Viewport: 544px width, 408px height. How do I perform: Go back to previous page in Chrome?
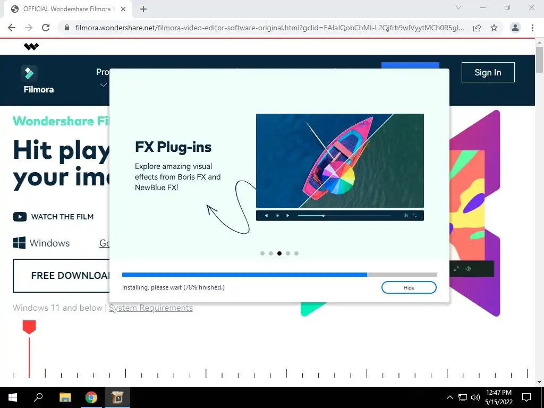point(12,28)
